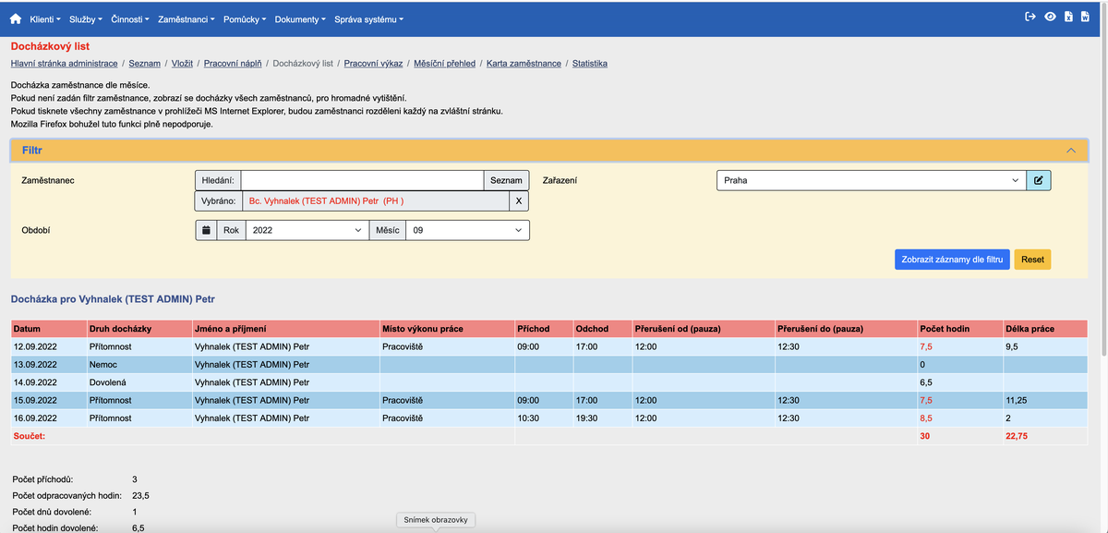Expand the Zařazení dropdown showing Praha

point(871,180)
